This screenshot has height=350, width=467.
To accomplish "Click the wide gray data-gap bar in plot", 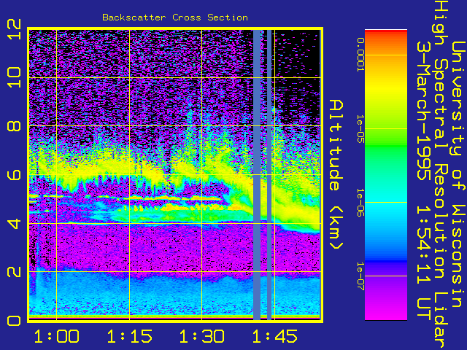I will (257, 175).
